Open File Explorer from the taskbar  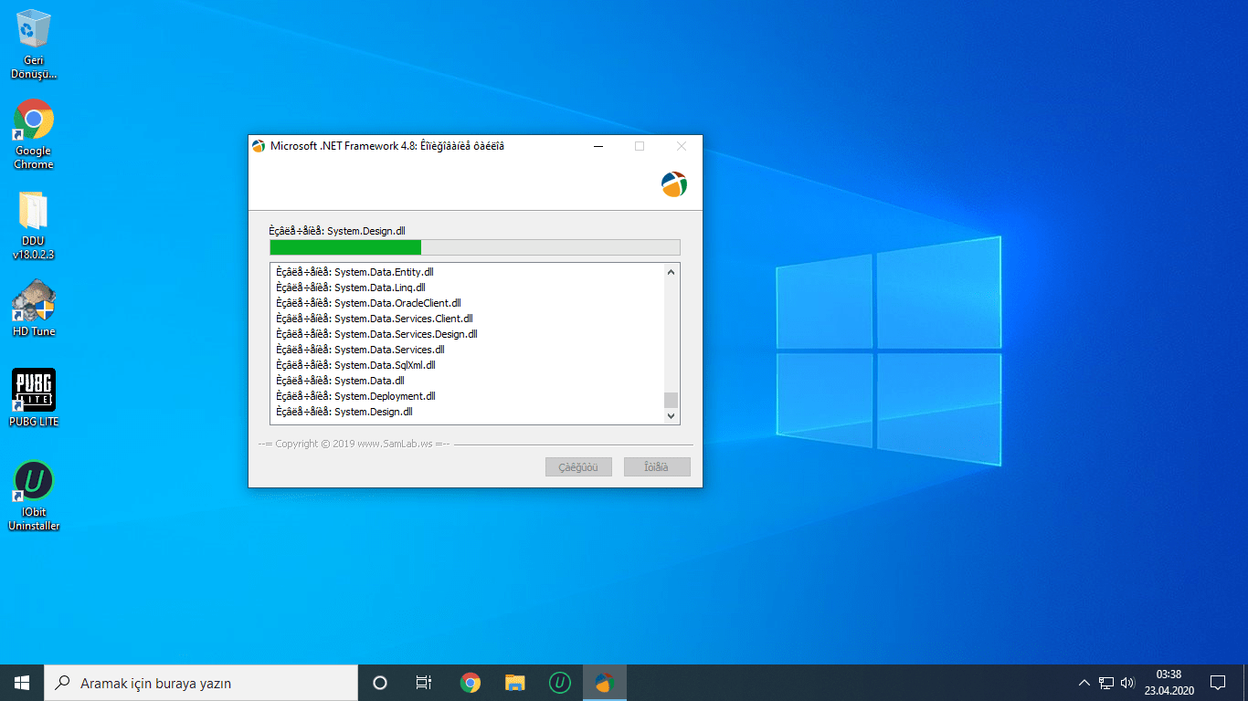[x=515, y=683]
